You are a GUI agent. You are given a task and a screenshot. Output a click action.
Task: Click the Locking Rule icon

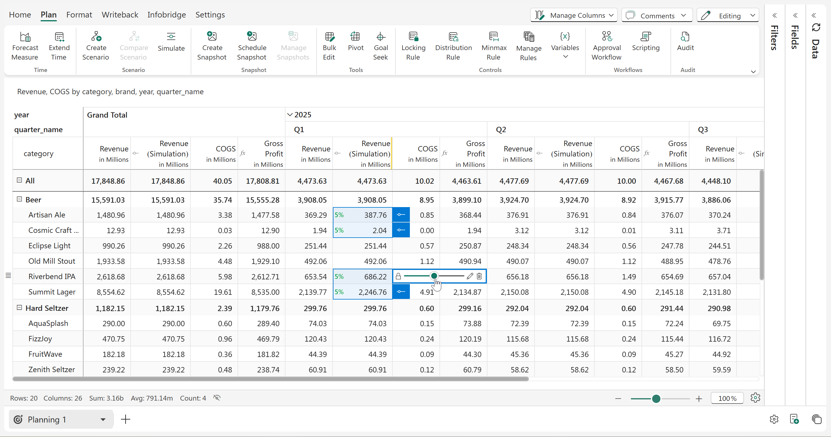(413, 37)
